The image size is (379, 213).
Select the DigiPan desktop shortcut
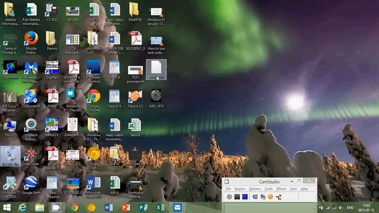point(52,70)
